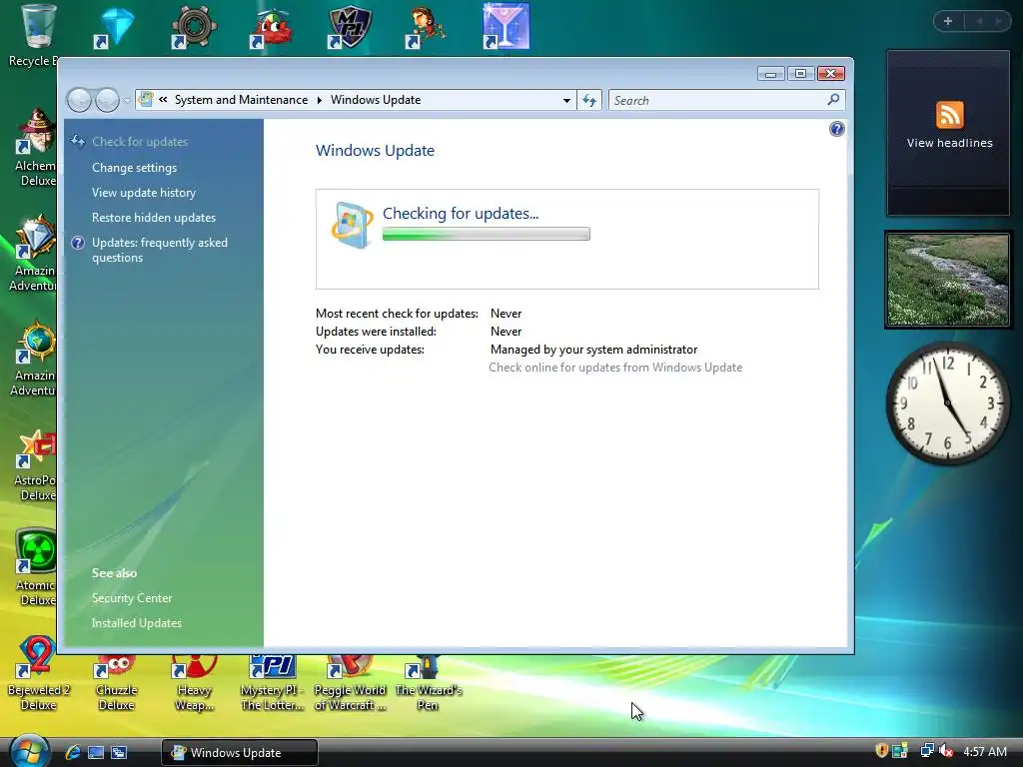Click the security shield tray icon
The width and height of the screenshot is (1023, 767).
pyautogui.click(x=881, y=751)
